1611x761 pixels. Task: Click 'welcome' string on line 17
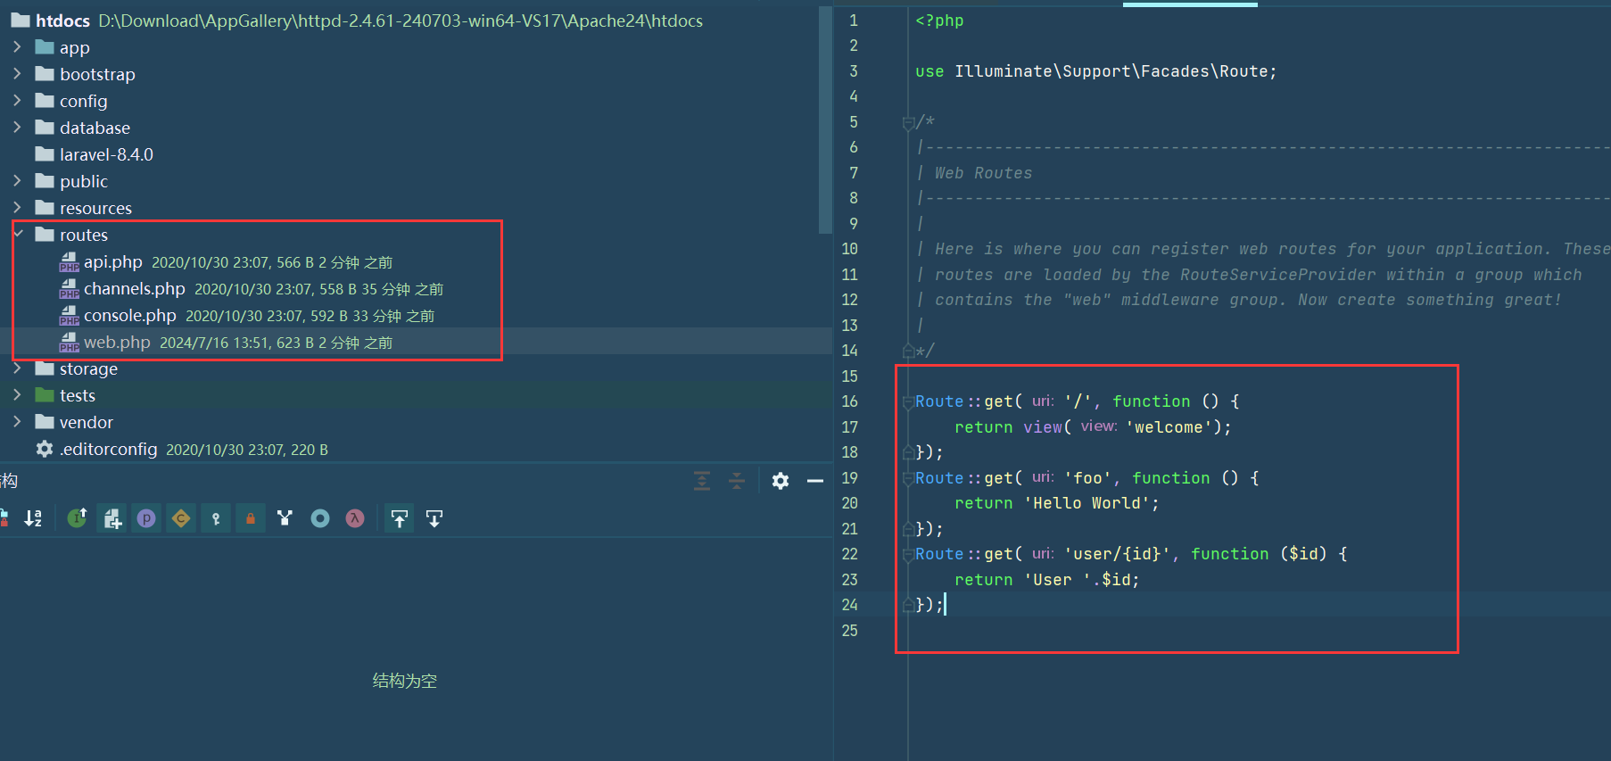point(1169,427)
